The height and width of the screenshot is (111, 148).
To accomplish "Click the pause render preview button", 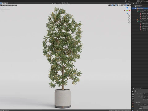I will point(130,5).
